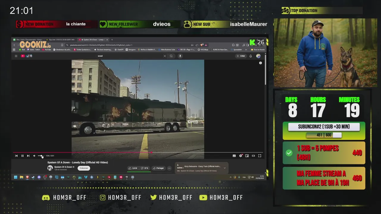Pause the Lonely Day video

click(x=22, y=156)
